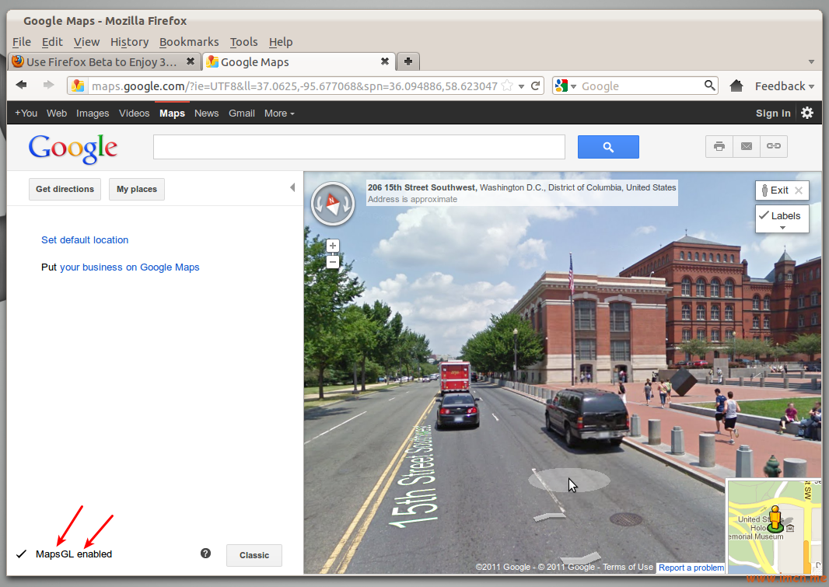Go to Videos in Google bar
The width and height of the screenshot is (829, 587).
[135, 113]
